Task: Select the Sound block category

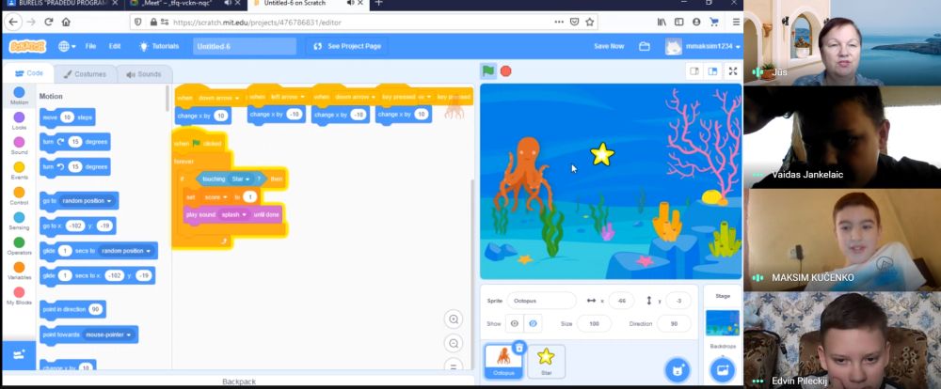Action: [19, 146]
